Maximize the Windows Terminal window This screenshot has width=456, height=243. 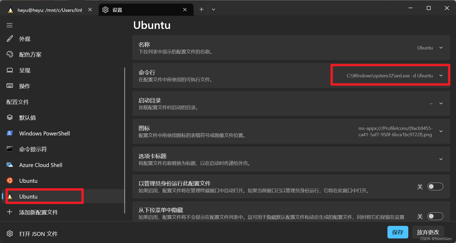tap(429, 8)
